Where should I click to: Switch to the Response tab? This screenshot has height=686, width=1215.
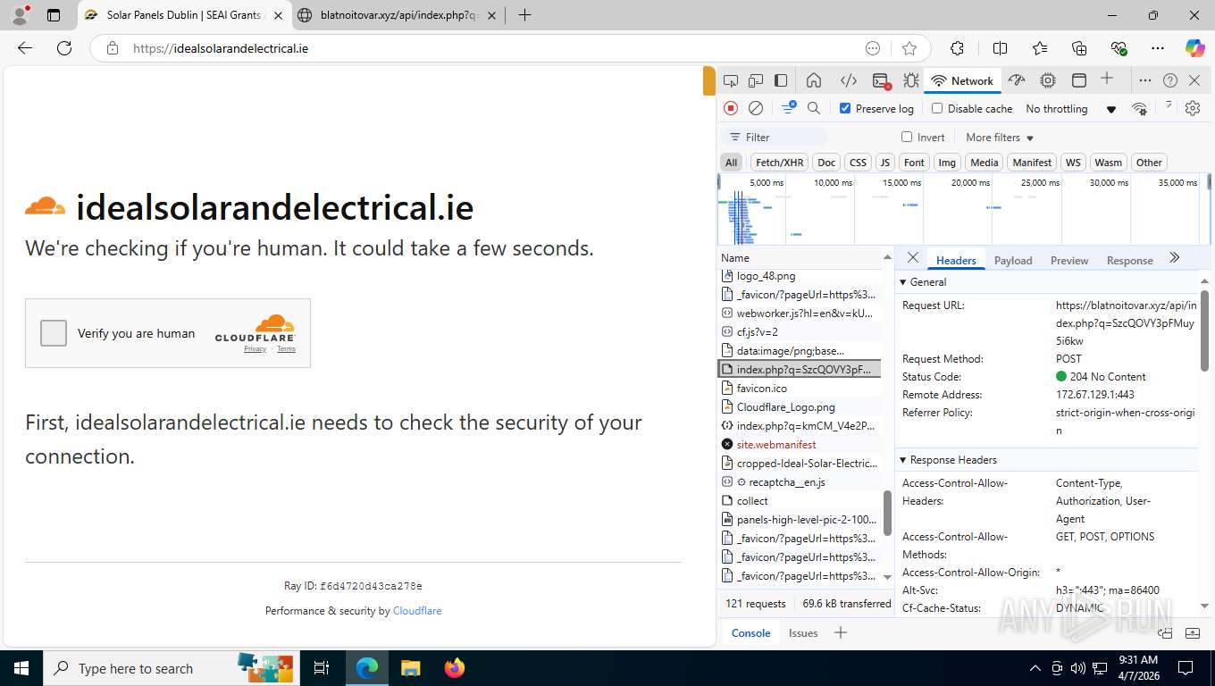coord(1129,260)
